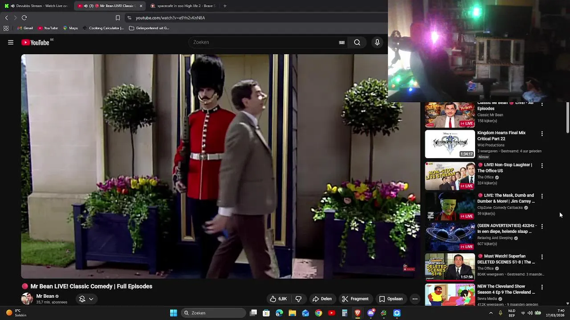Open a new browser tab

click(x=225, y=6)
